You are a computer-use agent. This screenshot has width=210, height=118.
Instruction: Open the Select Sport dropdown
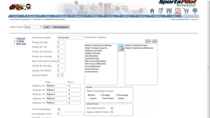tap(33, 27)
